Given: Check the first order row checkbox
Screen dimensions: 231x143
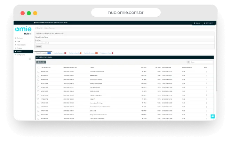Looking at the screenshot, I should click(38, 71).
